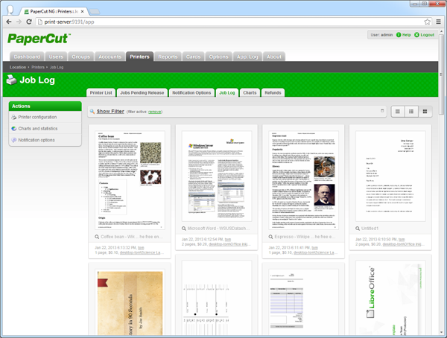Viewport: 447px width, 338px height.
Task: Switch to the thumbnail grid view icon
Action: coord(425,111)
